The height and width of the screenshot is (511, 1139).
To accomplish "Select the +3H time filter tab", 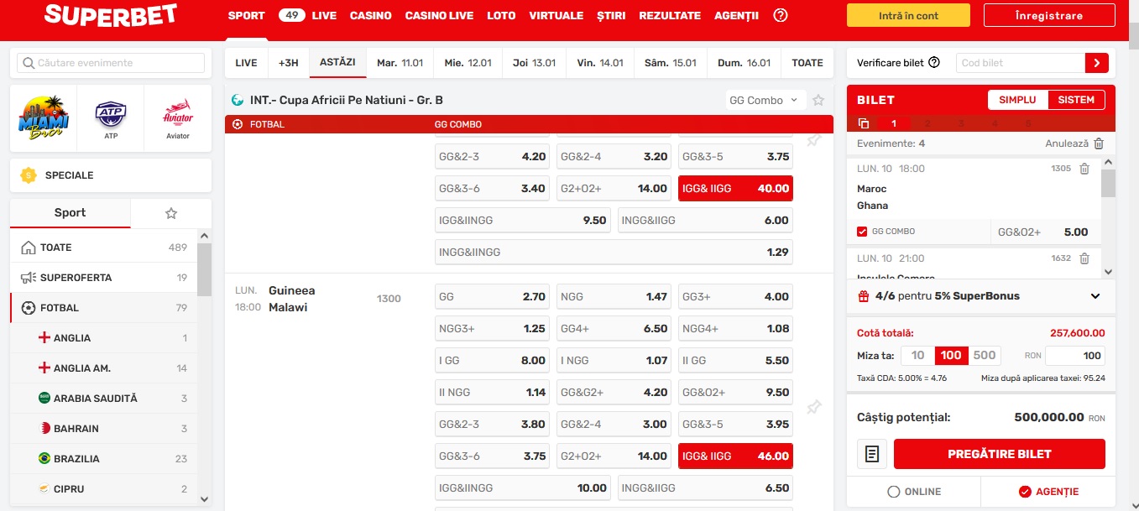I will (x=289, y=63).
